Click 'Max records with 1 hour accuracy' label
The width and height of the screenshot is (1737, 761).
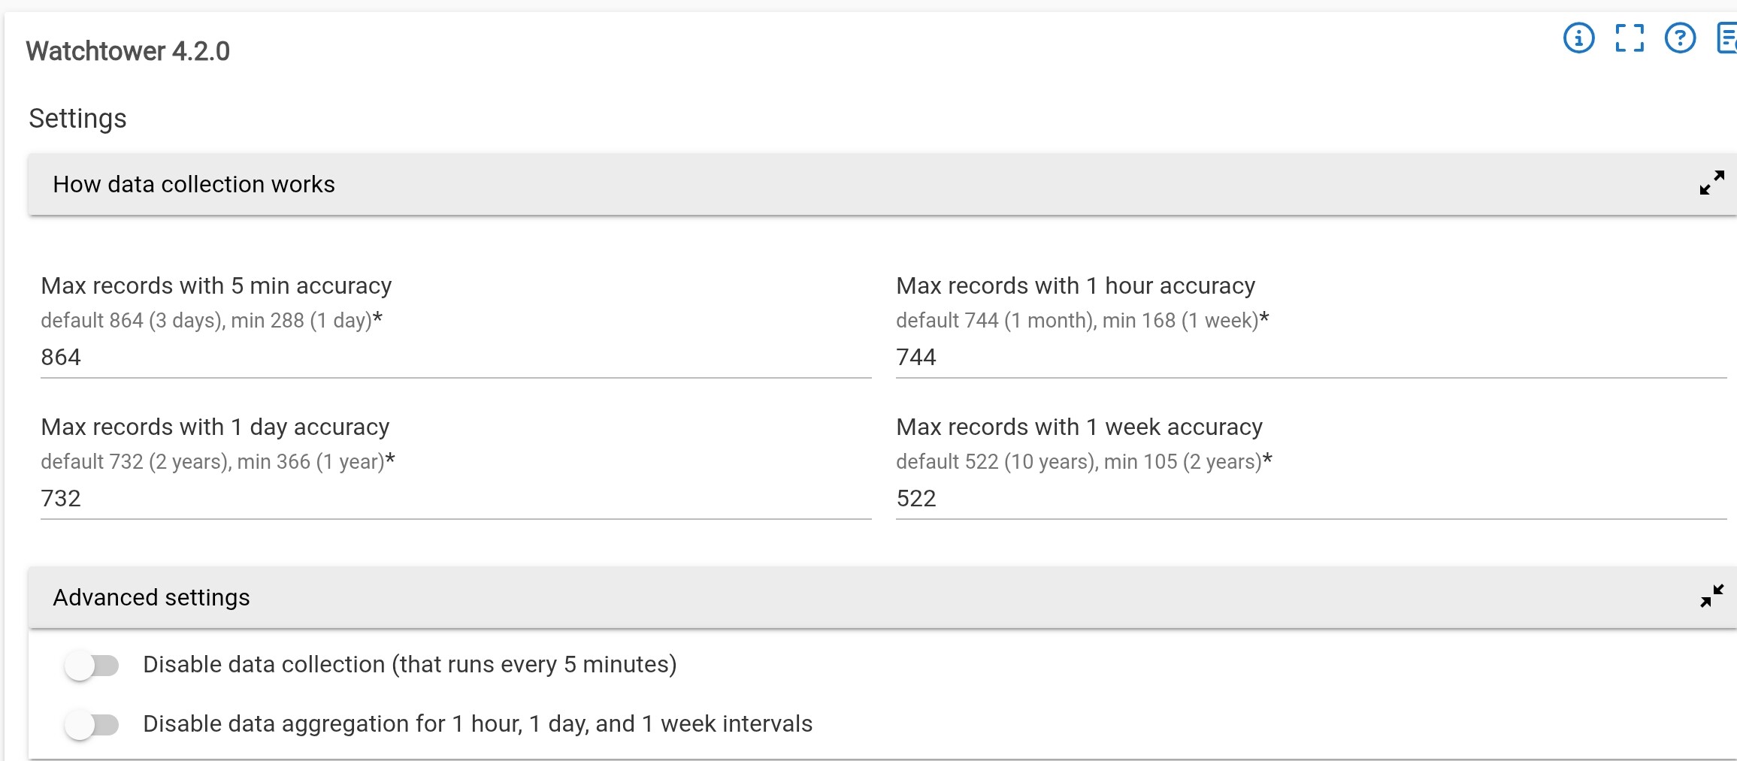pos(1075,286)
